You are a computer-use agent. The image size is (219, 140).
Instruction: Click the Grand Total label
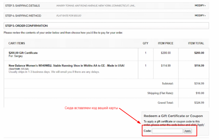point(165,103)
